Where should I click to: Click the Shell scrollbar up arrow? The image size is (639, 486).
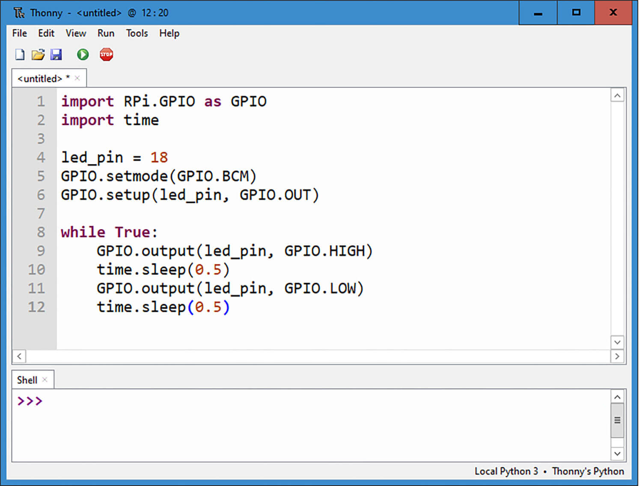coord(617,397)
